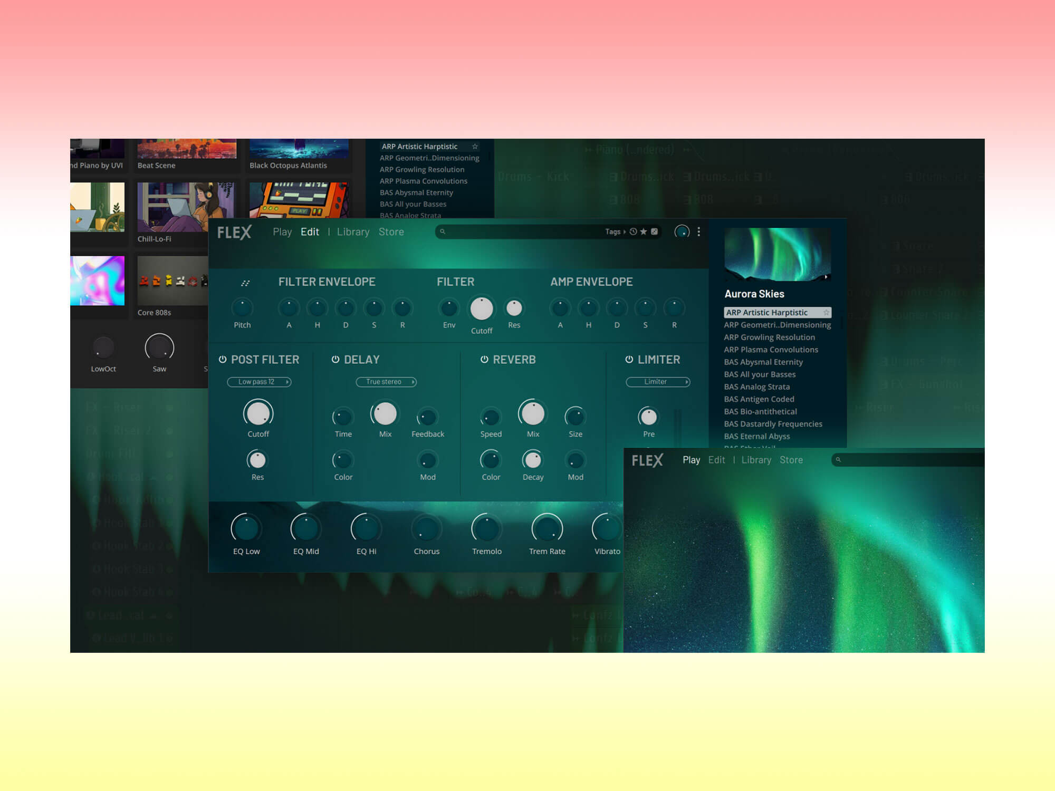Screen dimensions: 1055x791
Task: Open Library tab in lower-right FLEX window
Action: pos(756,460)
